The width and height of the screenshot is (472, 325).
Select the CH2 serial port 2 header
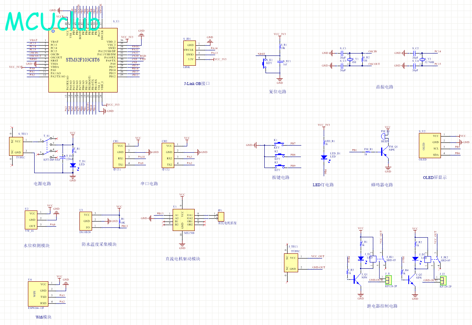(x=168, y=155)
